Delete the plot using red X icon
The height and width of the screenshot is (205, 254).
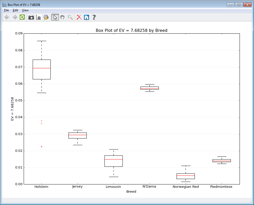tap(79, 17)
